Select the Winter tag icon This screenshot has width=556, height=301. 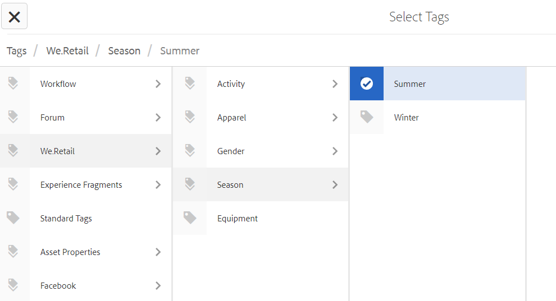click(x=366, y=117)
